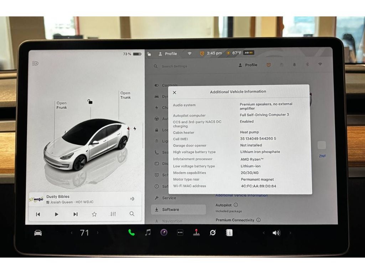Screen dimensions: 365x274
Task: Open the all apps three-dots launcher
Action: coord(180,233)
